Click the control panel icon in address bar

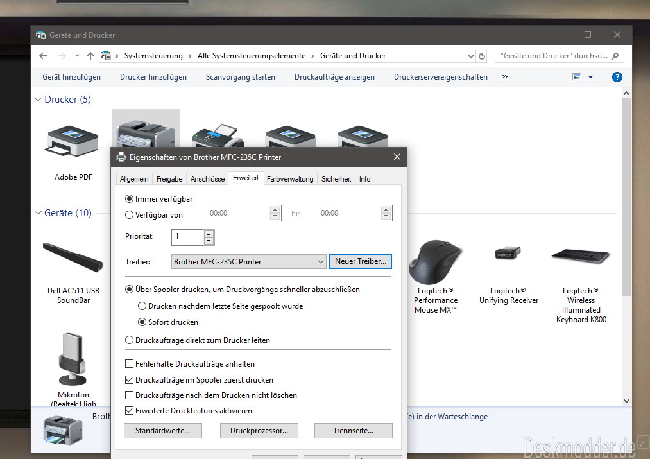click(x=106, y=56)
